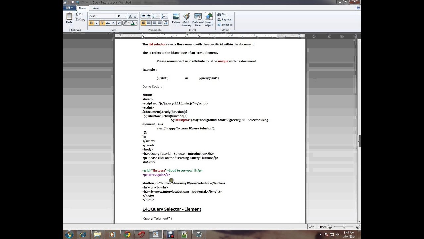This screenshot has height=239, width=424.
Task: Open font color dropdown arrow
Action: pos(136,23)
